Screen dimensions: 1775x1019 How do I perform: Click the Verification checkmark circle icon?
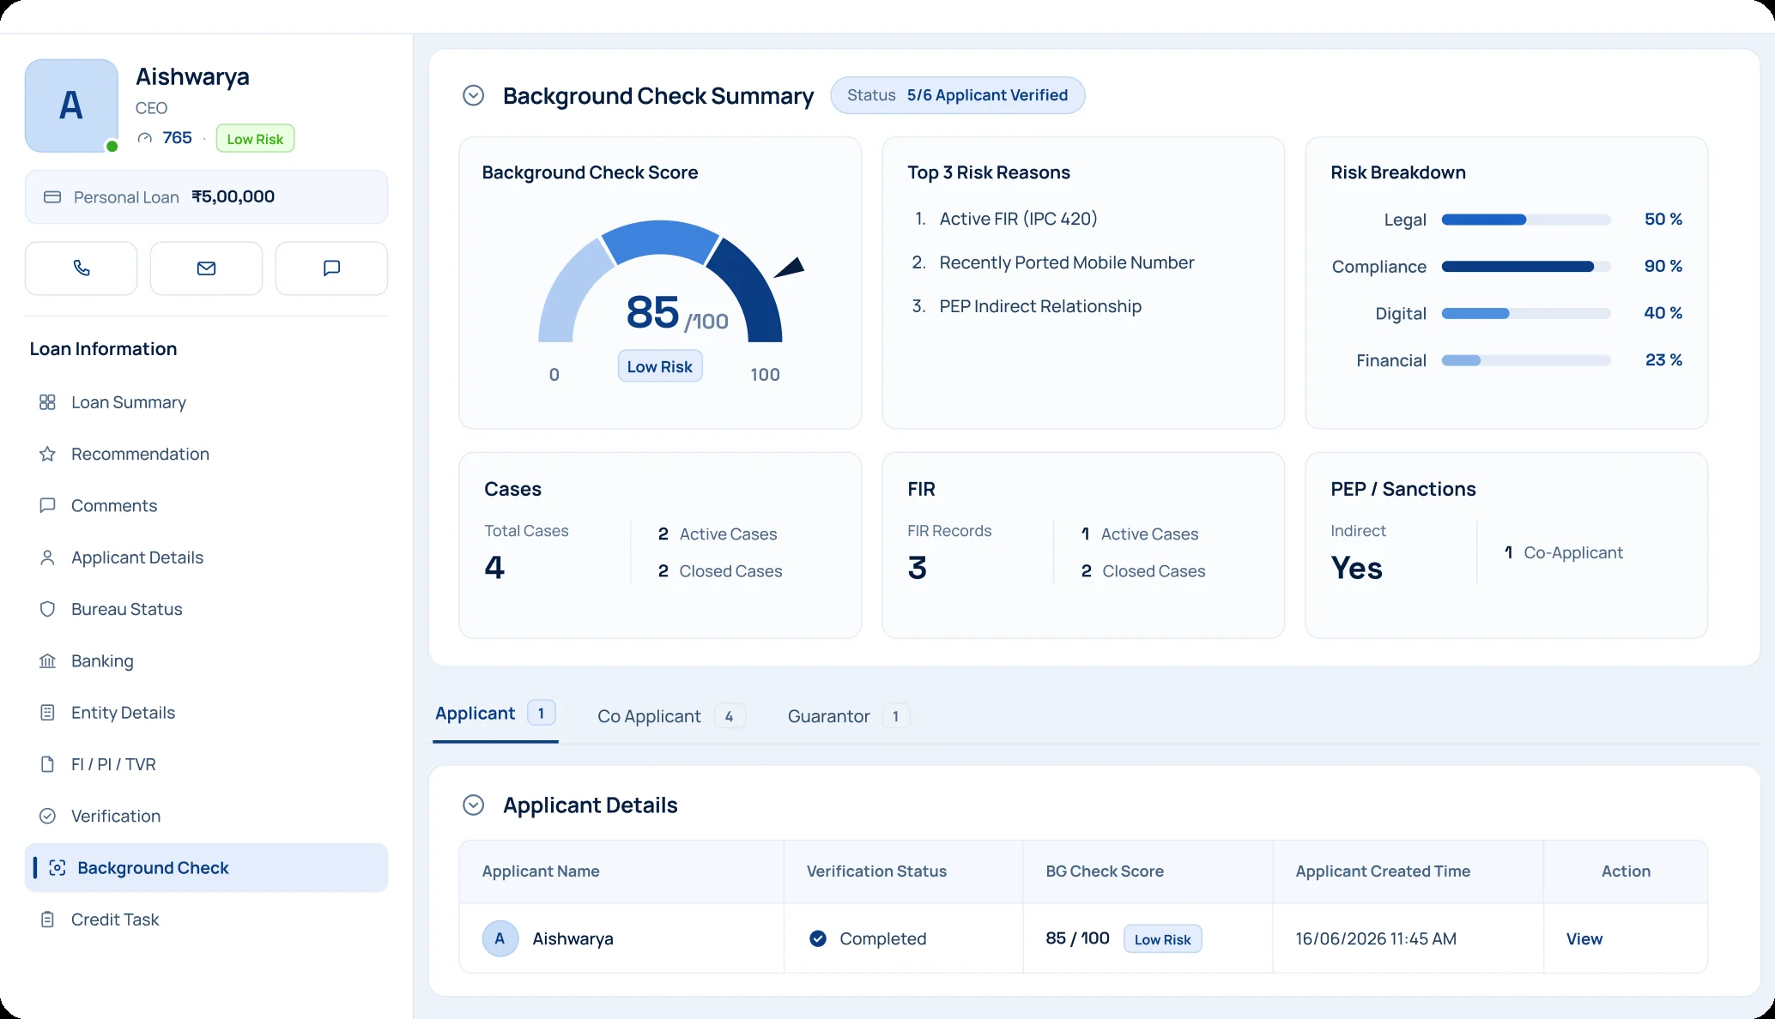[47, 816]
